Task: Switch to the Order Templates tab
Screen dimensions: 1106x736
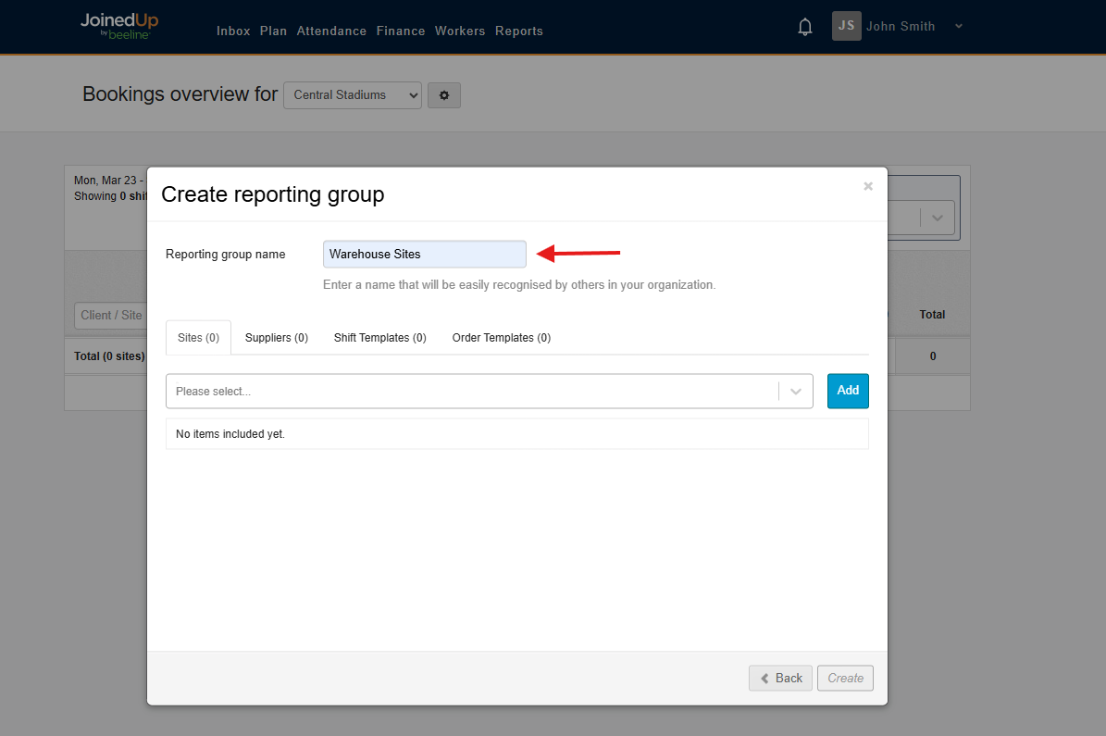Action: coord(501,337)
